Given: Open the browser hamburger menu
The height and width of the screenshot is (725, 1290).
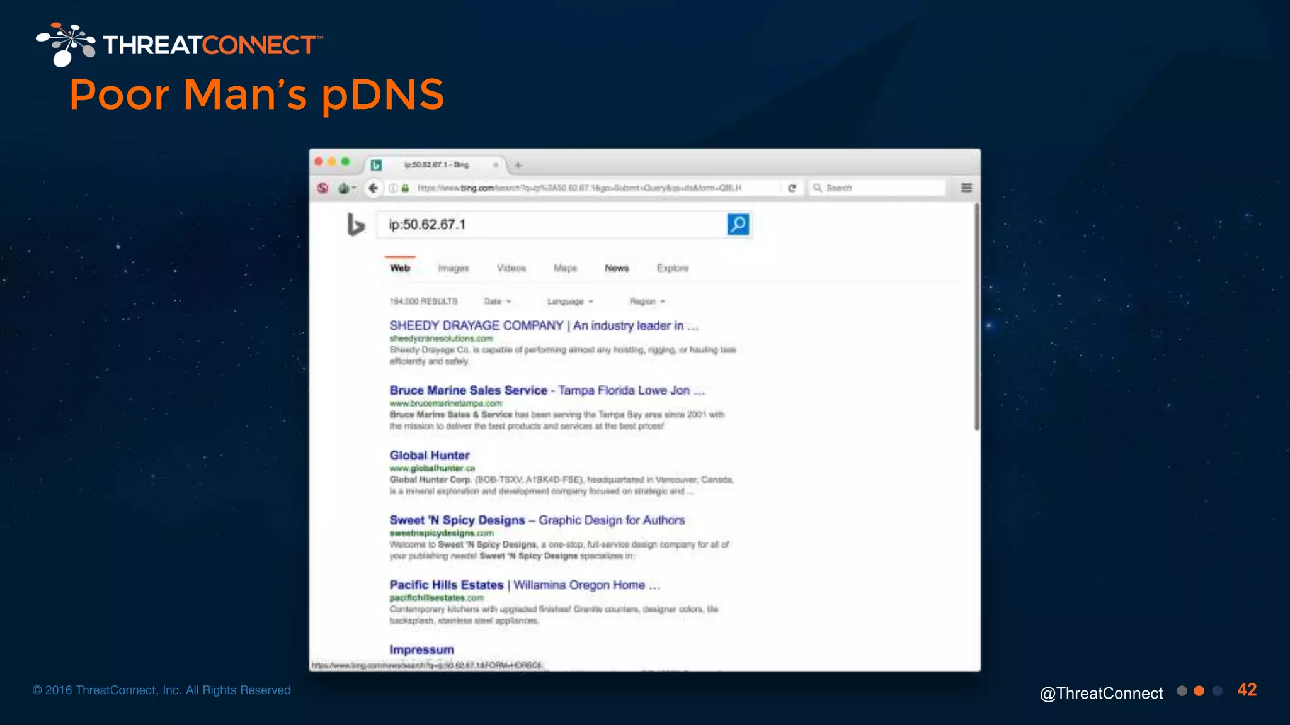Looking at the screenshot, I should point(966,188).
